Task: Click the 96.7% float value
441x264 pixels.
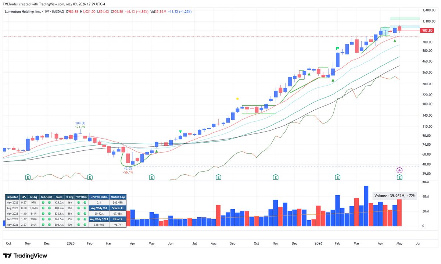Action: pos(117,224)
